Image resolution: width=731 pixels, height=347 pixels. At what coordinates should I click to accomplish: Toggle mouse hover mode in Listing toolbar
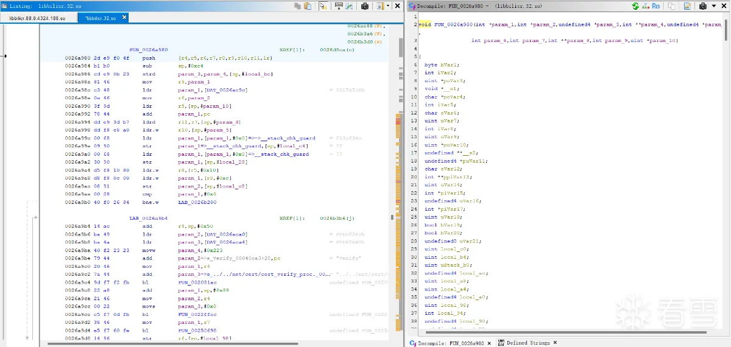pyautogui.click(x=323, y=6)
